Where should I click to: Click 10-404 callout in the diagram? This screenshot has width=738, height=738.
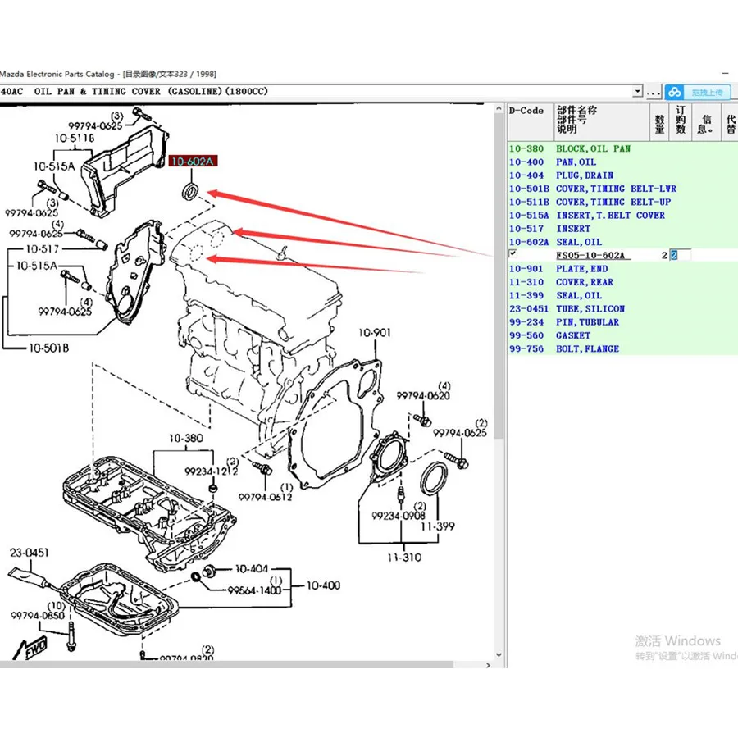click(252, 569)
